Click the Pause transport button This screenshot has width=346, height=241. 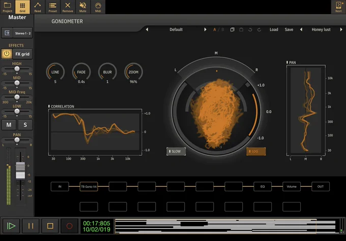[x=31, y=226]
